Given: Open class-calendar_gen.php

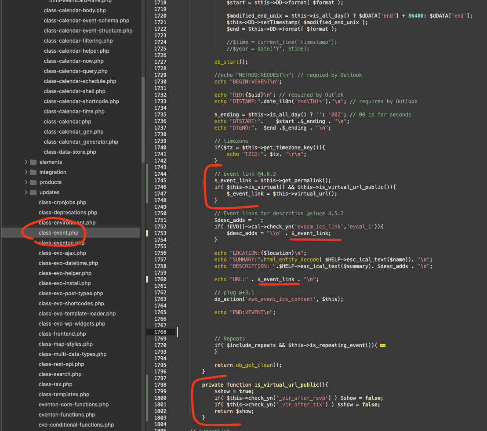Looking at the screenshot, I should pyautogui.click(x=73, y=132).
